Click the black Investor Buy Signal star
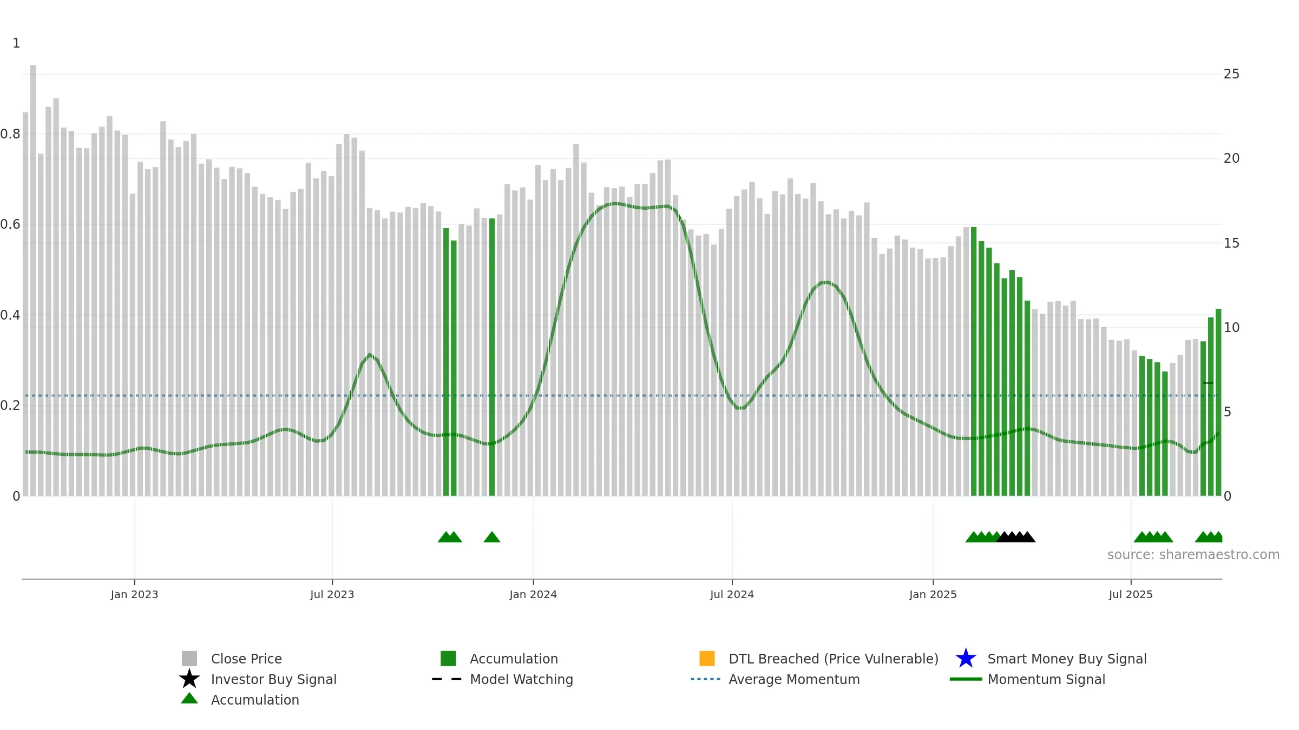Screen dimensions: 1299x730 (x=189, y=679)
